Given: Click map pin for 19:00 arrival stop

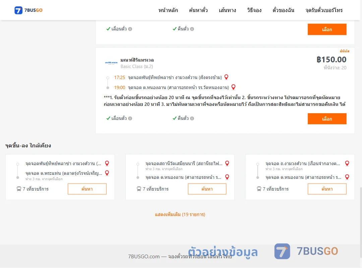Looking at the screenshot, I should pos(233,87).
